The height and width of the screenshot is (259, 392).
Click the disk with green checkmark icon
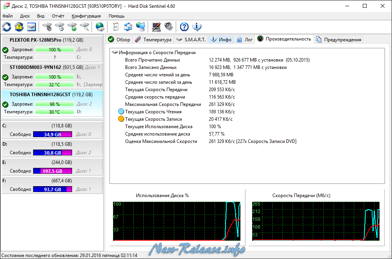(72, 27)
